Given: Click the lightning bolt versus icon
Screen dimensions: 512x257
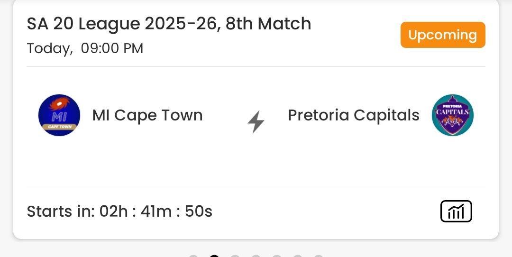Looking at the screenshot, I should click(x=256, y=123).
